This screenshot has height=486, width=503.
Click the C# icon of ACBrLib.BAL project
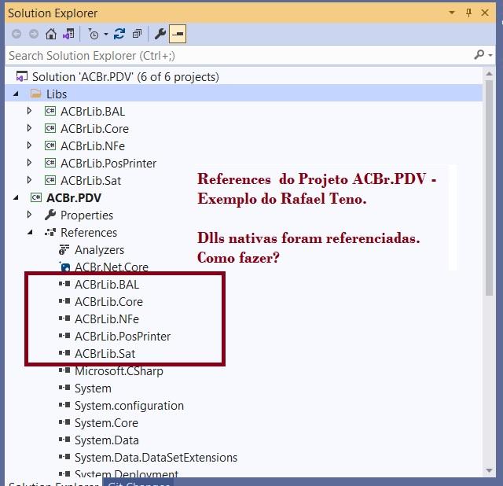[x=50, y=111]
